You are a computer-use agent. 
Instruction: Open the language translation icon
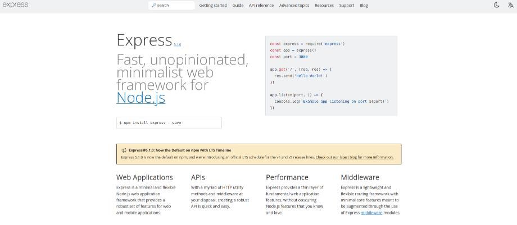coord(509,5)
